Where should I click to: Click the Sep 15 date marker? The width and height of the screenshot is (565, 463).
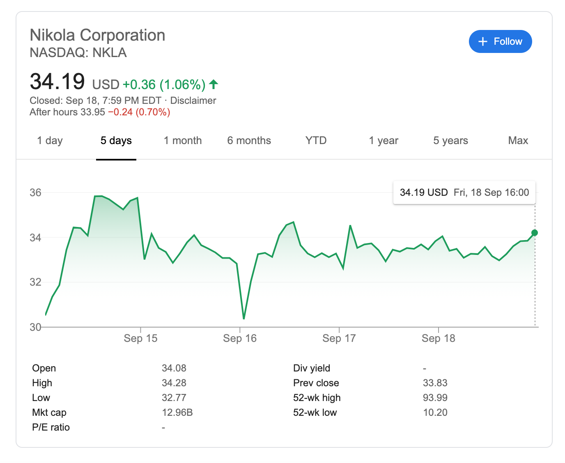140,338
